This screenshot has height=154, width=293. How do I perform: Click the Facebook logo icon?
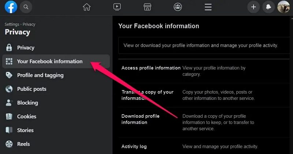pyautogui.click(x=11, y=7)
